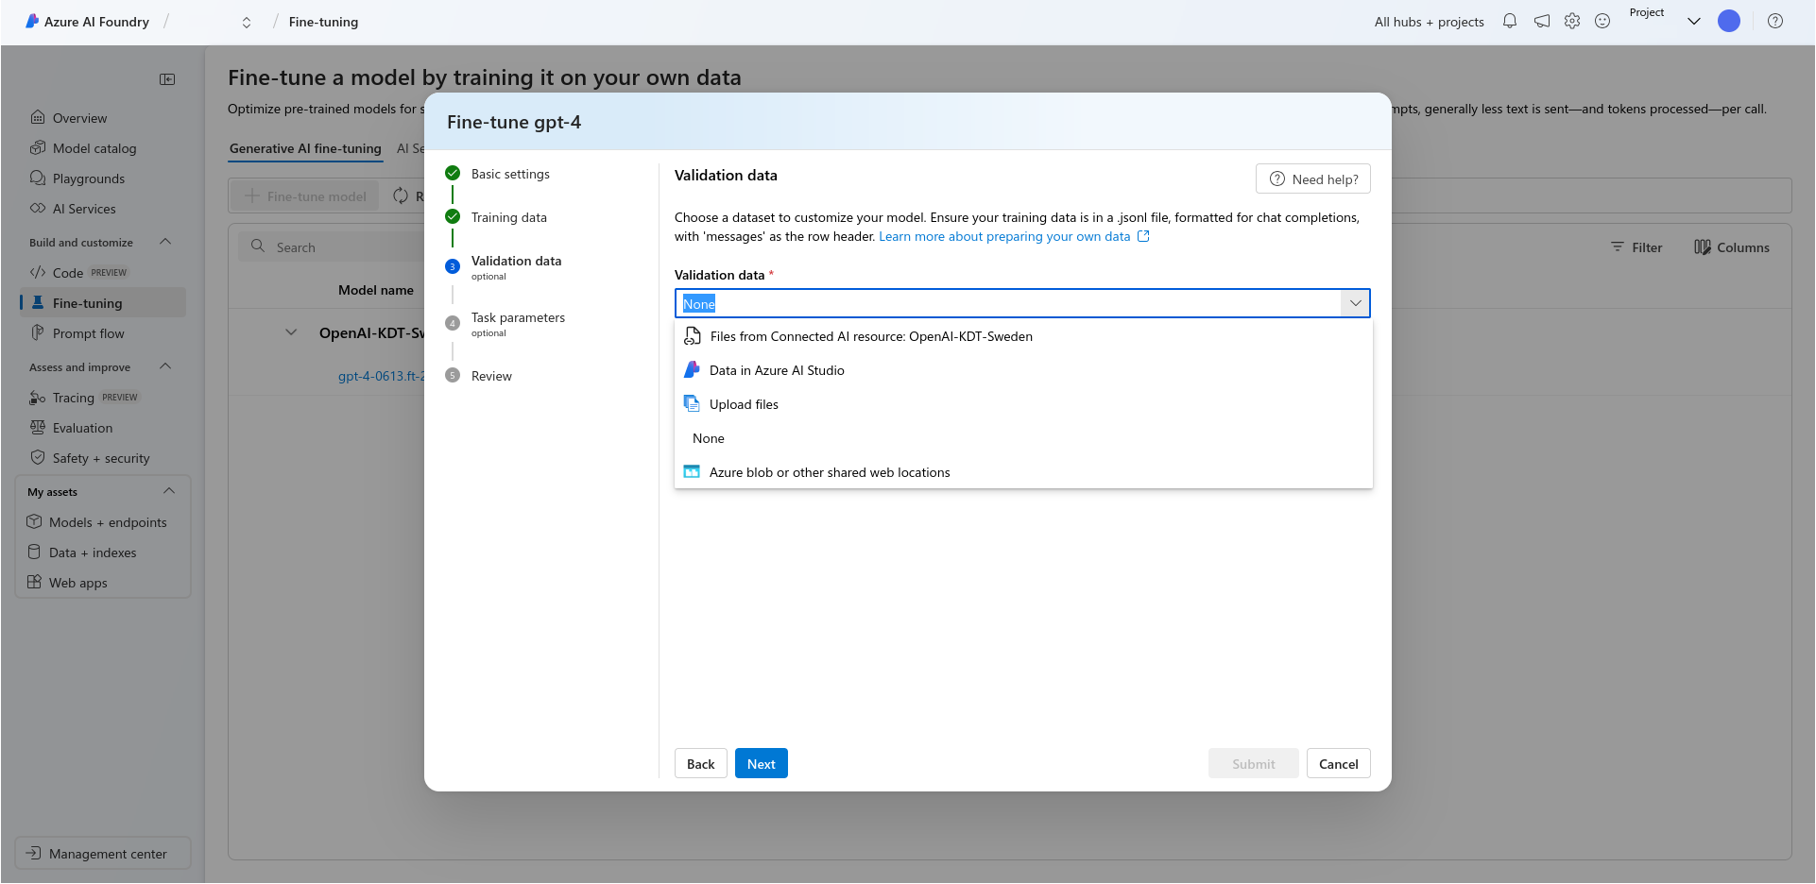Select Azure blob or other shared web locations

1023,472
